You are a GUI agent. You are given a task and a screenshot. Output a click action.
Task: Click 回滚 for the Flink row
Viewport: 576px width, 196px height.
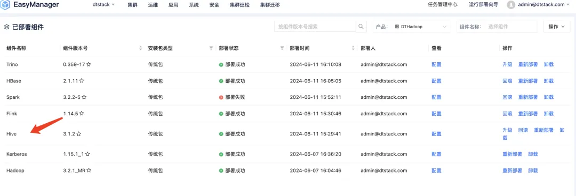[507, 114]
